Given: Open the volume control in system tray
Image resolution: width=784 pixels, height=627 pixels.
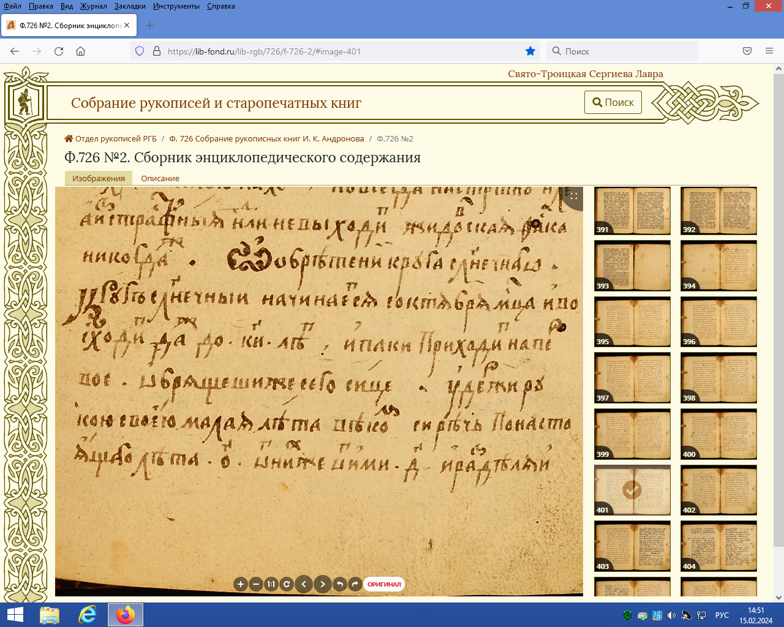Looking at the screenshot, I should point(671,615).
